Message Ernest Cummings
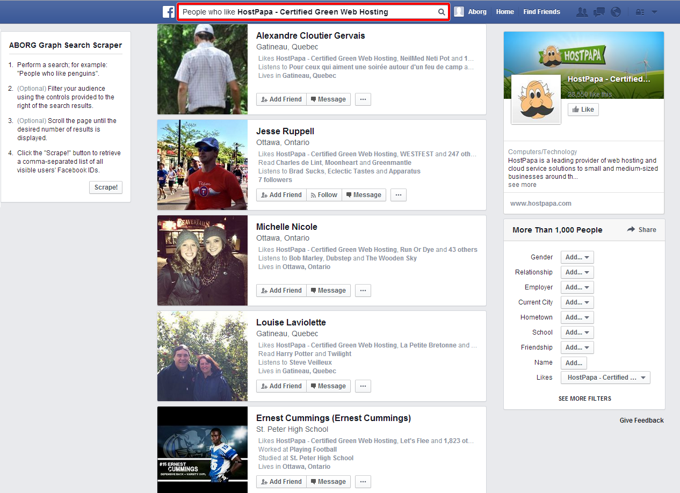Screen dimensions: 680x493 coord(328,482)
